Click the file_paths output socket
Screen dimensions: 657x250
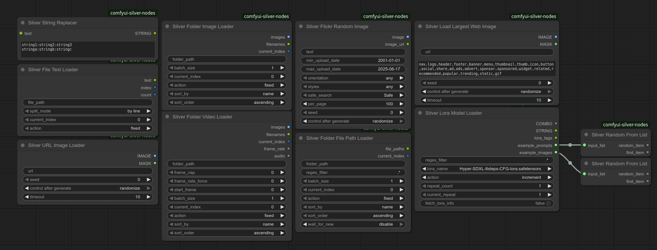[408, 149]
